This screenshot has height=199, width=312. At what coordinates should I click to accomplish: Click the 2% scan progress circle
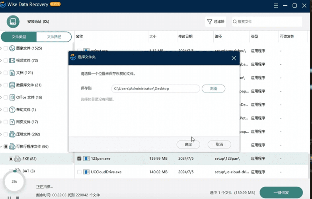(x=14, y=182)
